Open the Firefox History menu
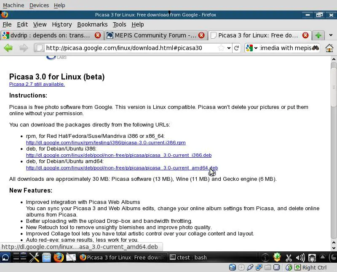Viewport: 337px width, 272px height. pyautogui.click(x=62, y=24)
